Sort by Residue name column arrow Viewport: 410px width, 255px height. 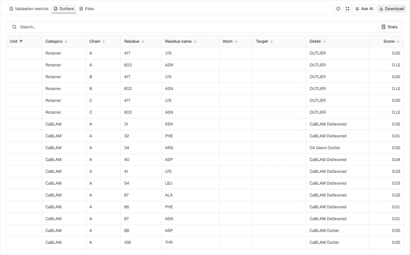[x=195, y=41]
